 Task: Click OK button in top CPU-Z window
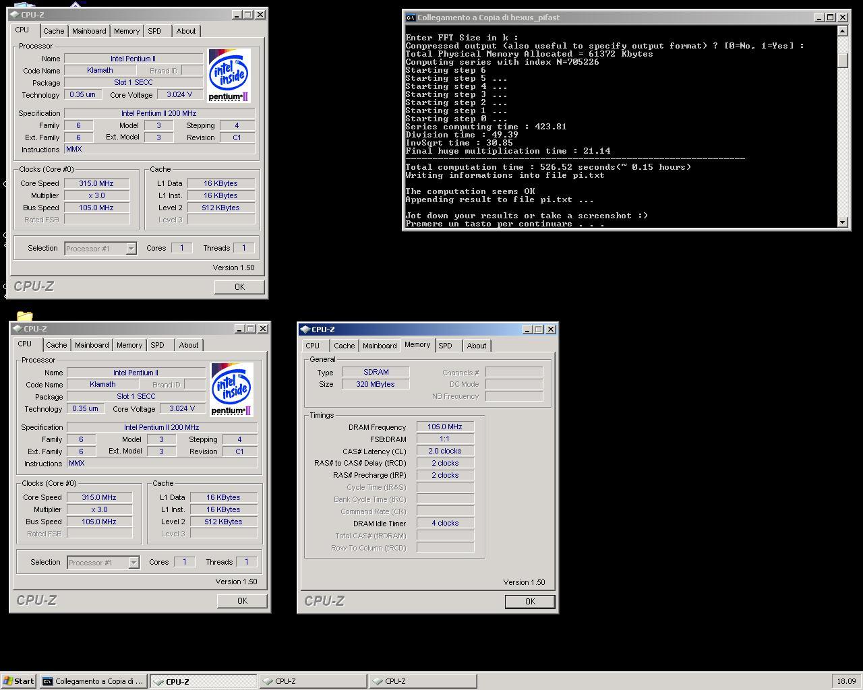pyautogui.click(x=239, y=287)
